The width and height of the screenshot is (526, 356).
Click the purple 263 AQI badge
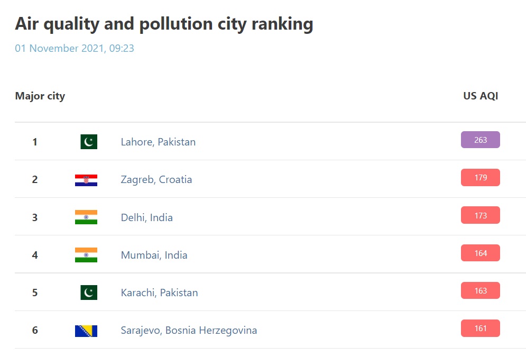click(x=480, y=140)
